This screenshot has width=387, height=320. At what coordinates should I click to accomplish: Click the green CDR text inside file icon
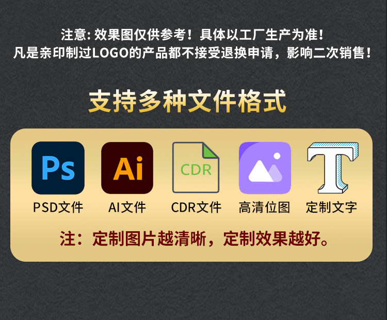(196, 170)
